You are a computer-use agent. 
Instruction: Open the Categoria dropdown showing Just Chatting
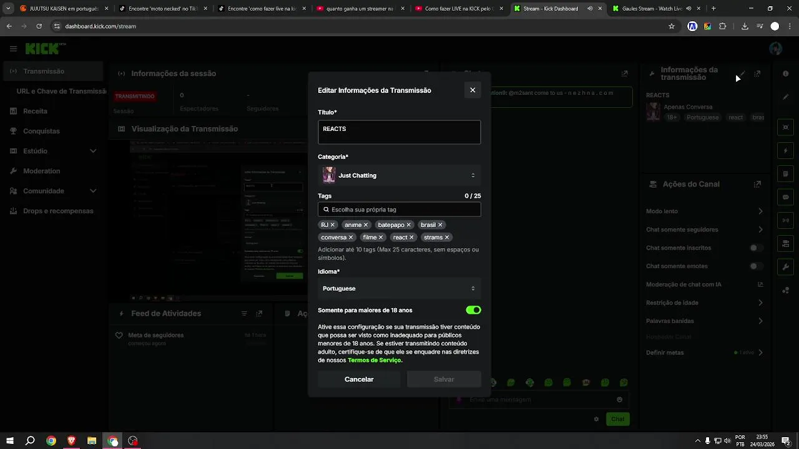tap(399, 175)
